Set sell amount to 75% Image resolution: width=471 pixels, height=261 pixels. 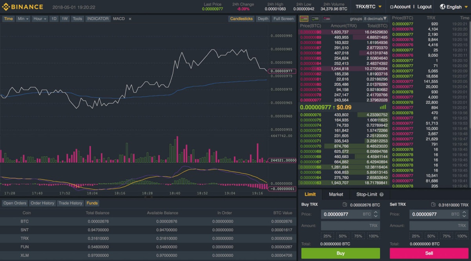[446, 236]
